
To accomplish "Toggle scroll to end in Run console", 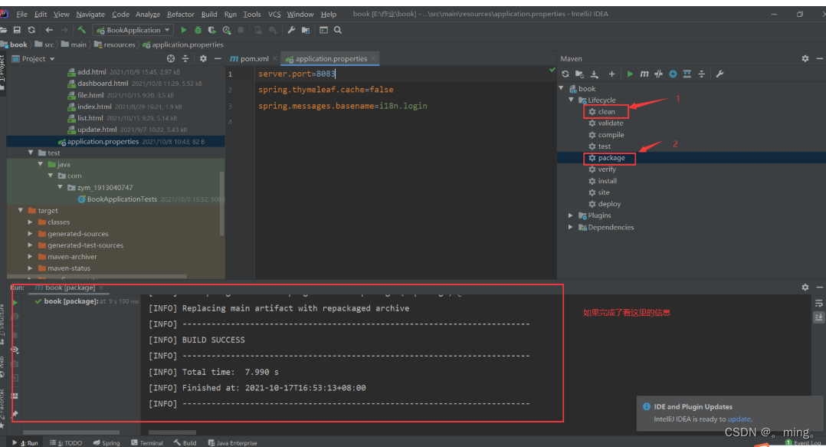I will pos(818,317).
